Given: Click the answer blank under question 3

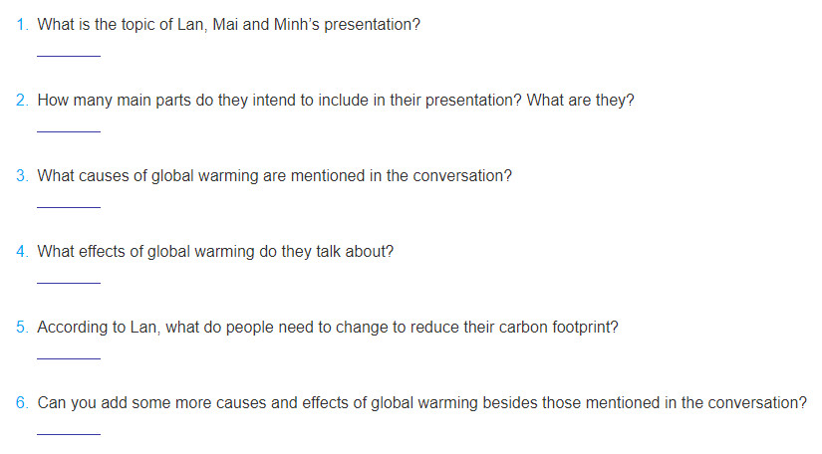Looking at the screenshot, I should tap(69, 204).
